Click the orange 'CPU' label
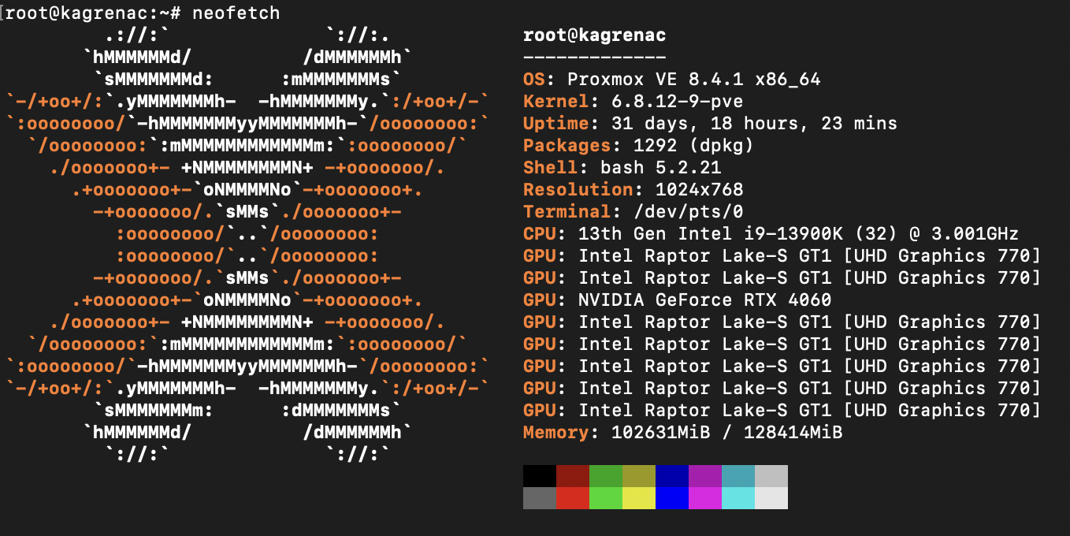 click(x=540, y=234)
